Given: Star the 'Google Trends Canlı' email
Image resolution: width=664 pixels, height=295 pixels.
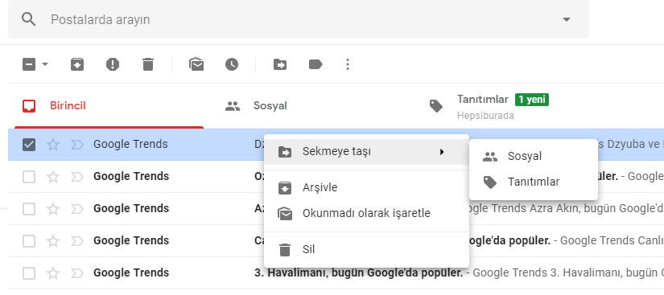Looking at the screenshot, I should coord(53,241).
